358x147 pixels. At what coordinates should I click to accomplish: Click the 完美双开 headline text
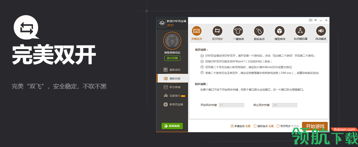pyautogui.click(x=54, y=55)
